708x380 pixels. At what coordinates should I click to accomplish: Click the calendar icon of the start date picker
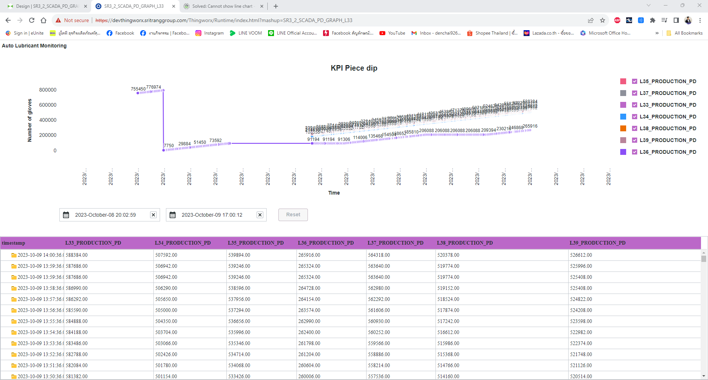tap(66, 215)
